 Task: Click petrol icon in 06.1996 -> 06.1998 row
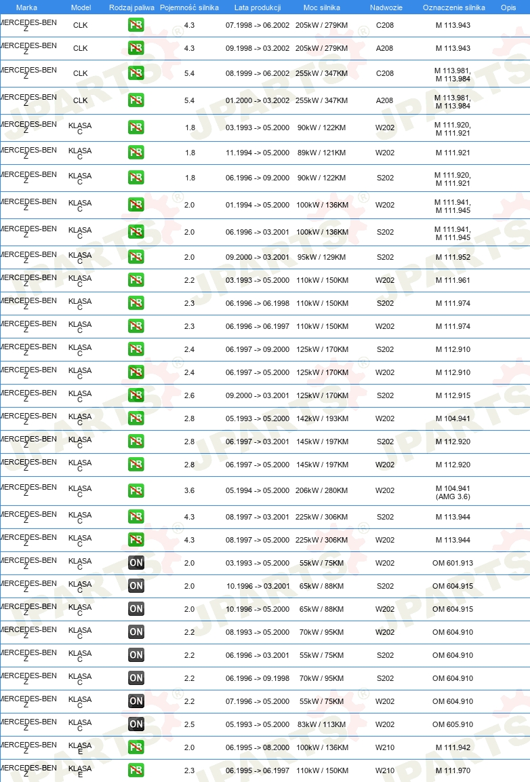(x=136, y=302)
